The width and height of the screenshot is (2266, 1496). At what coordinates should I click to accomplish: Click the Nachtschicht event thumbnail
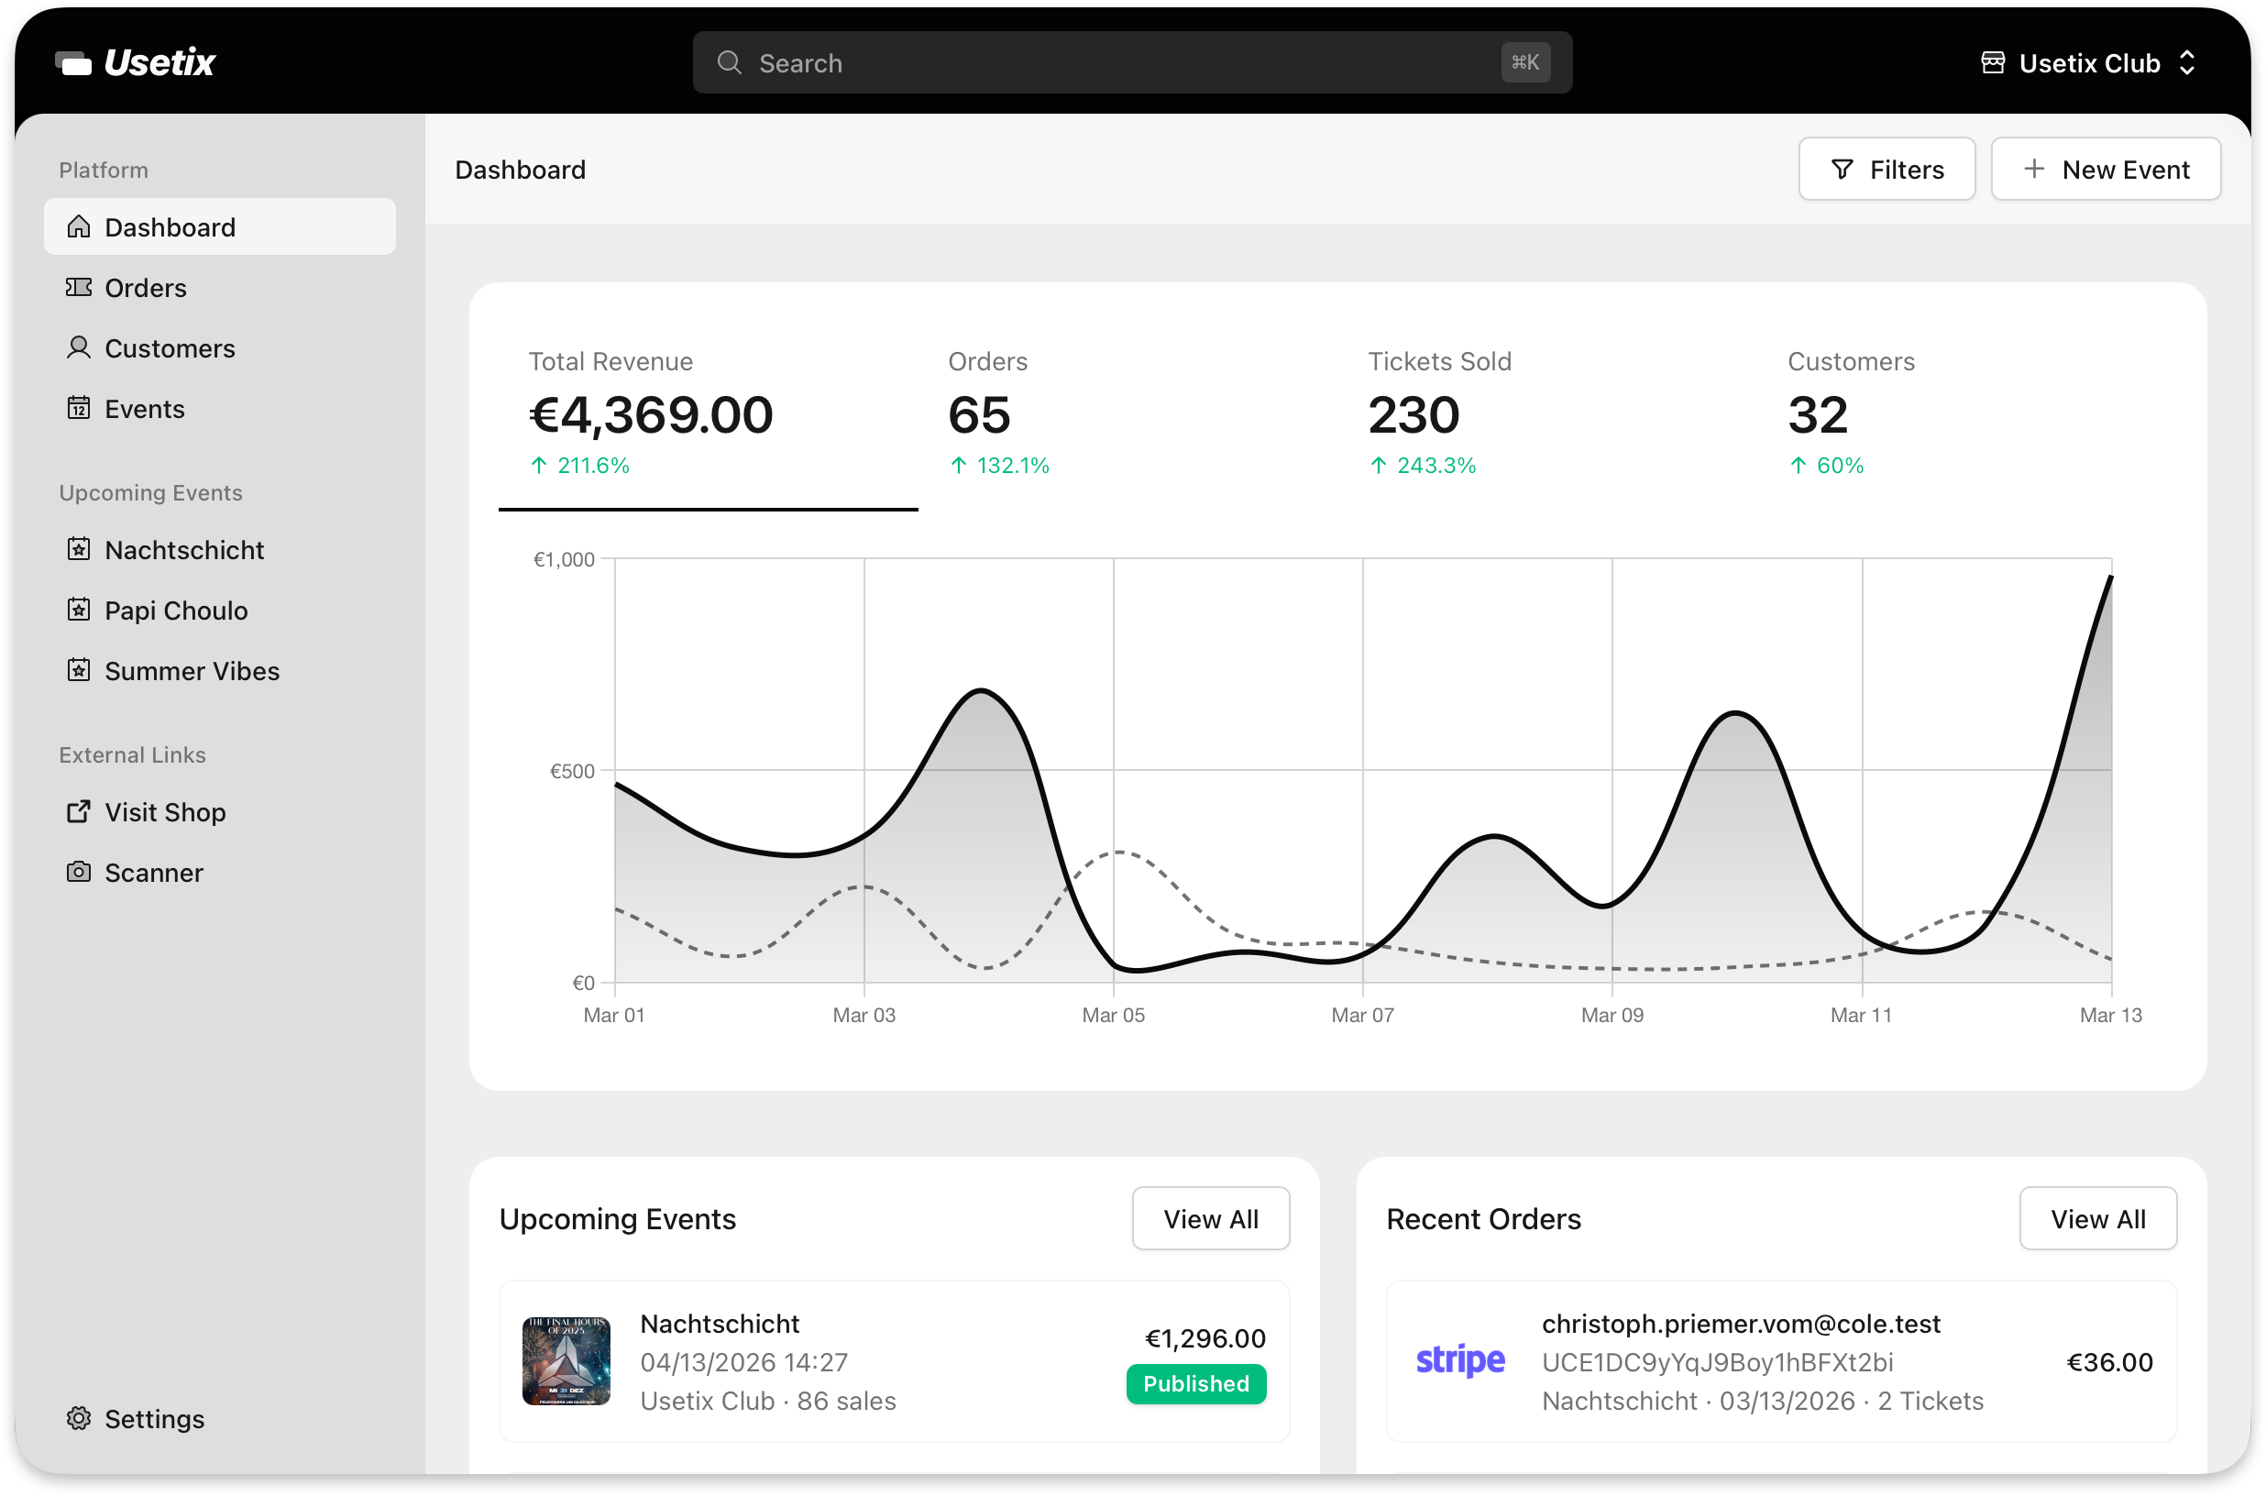click(x=567, y=1361)
